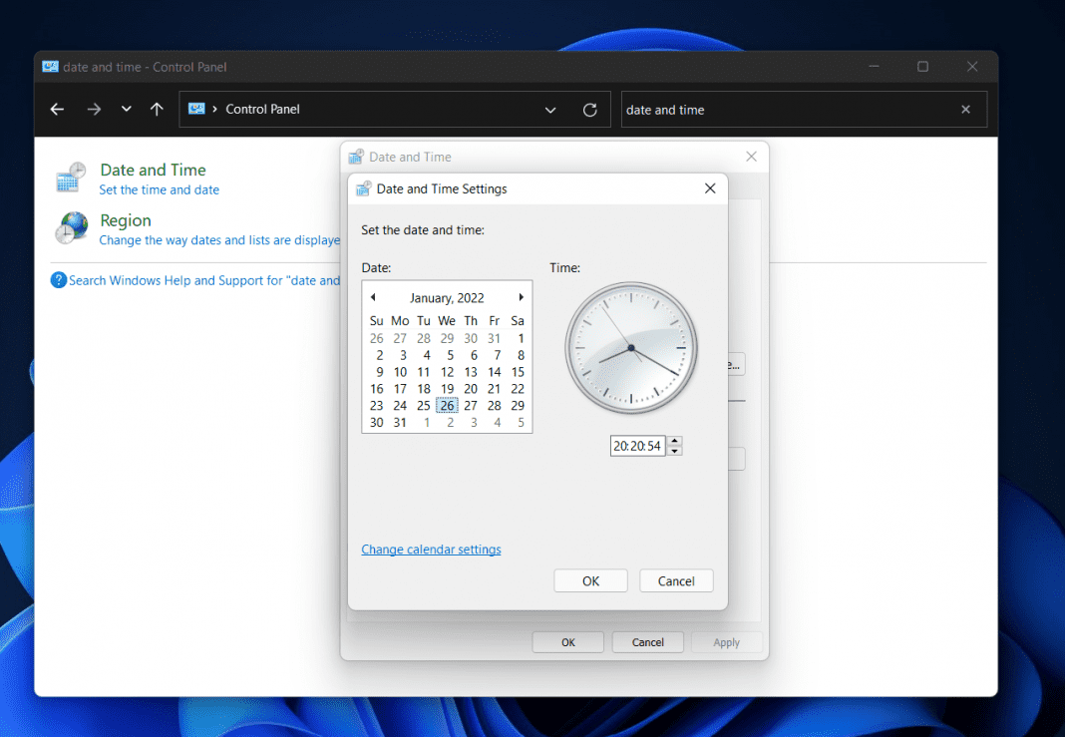Screen dimensions: 1065x737
Task: Go to previous month in calendar
Action: point(373,296)
